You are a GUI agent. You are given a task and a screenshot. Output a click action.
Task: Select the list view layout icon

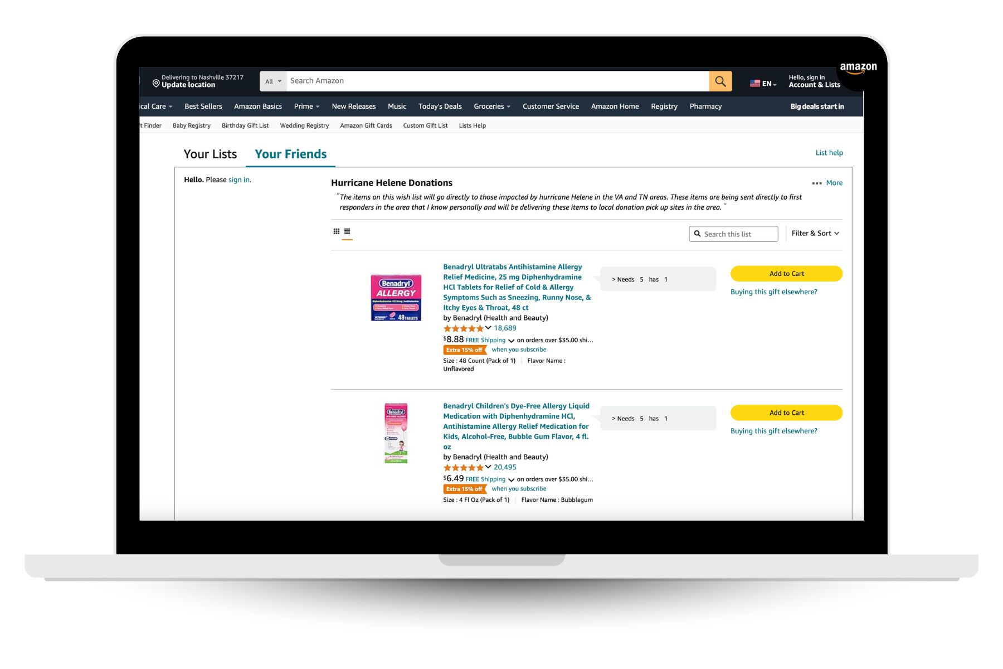coord(347,231)
